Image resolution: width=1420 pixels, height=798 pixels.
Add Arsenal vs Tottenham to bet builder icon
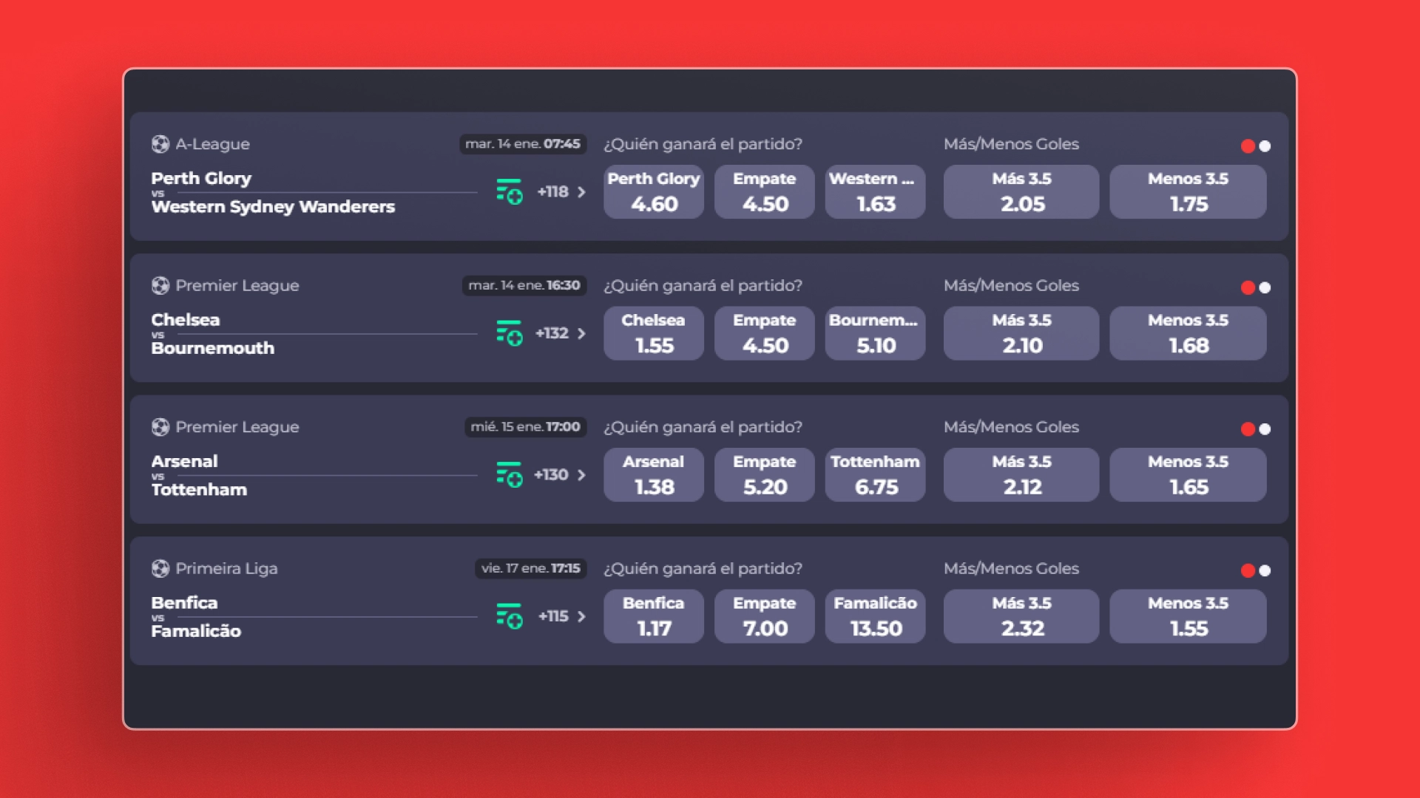pyautogui.click(x=510, y=474)
